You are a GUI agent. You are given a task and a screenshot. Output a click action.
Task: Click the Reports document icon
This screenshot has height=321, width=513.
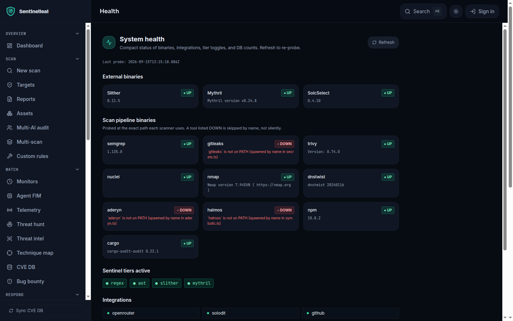(10, 99)
